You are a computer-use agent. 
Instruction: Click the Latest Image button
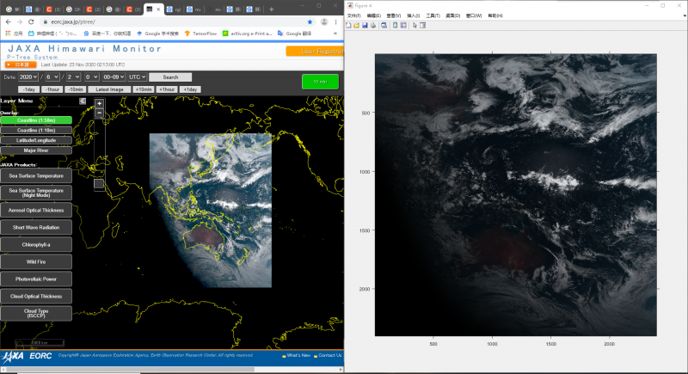(109, 89)
